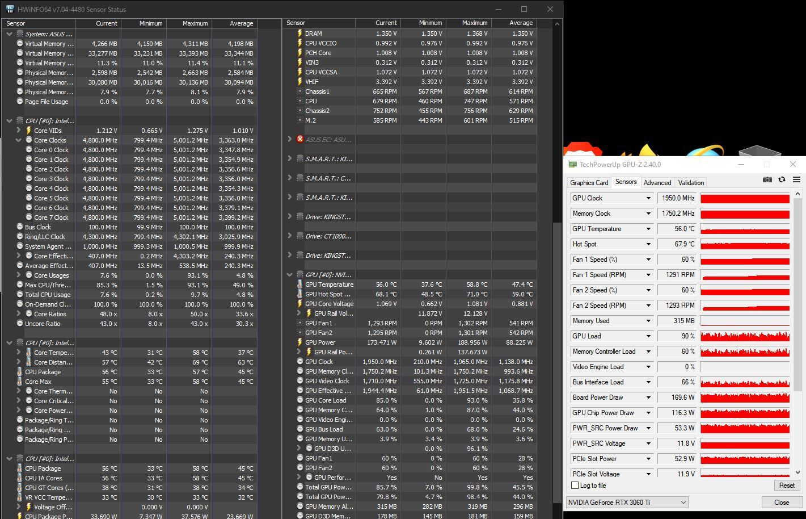Click the Current column header in left panel
The width and height of the screenshot is (806, 519).
[98, 23]
